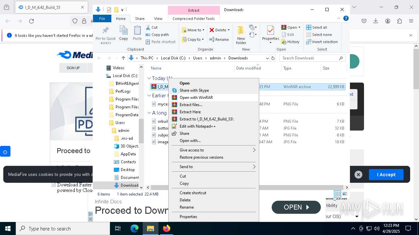Image resolution: width=419 pixels, height=235 pixels.
Task: Collapse the Earlier group chevron
Action: [x=149, y=96]
